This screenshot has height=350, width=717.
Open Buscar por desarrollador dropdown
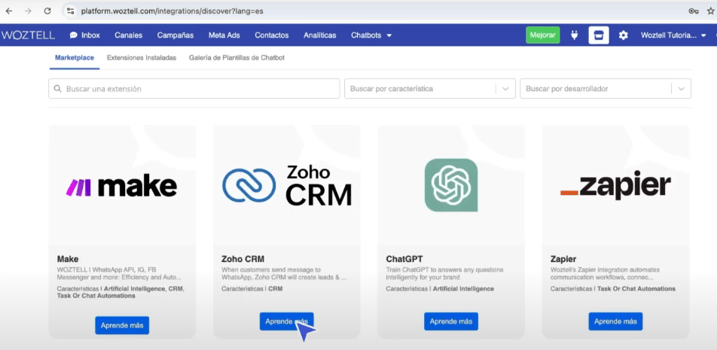pos(606,89)
